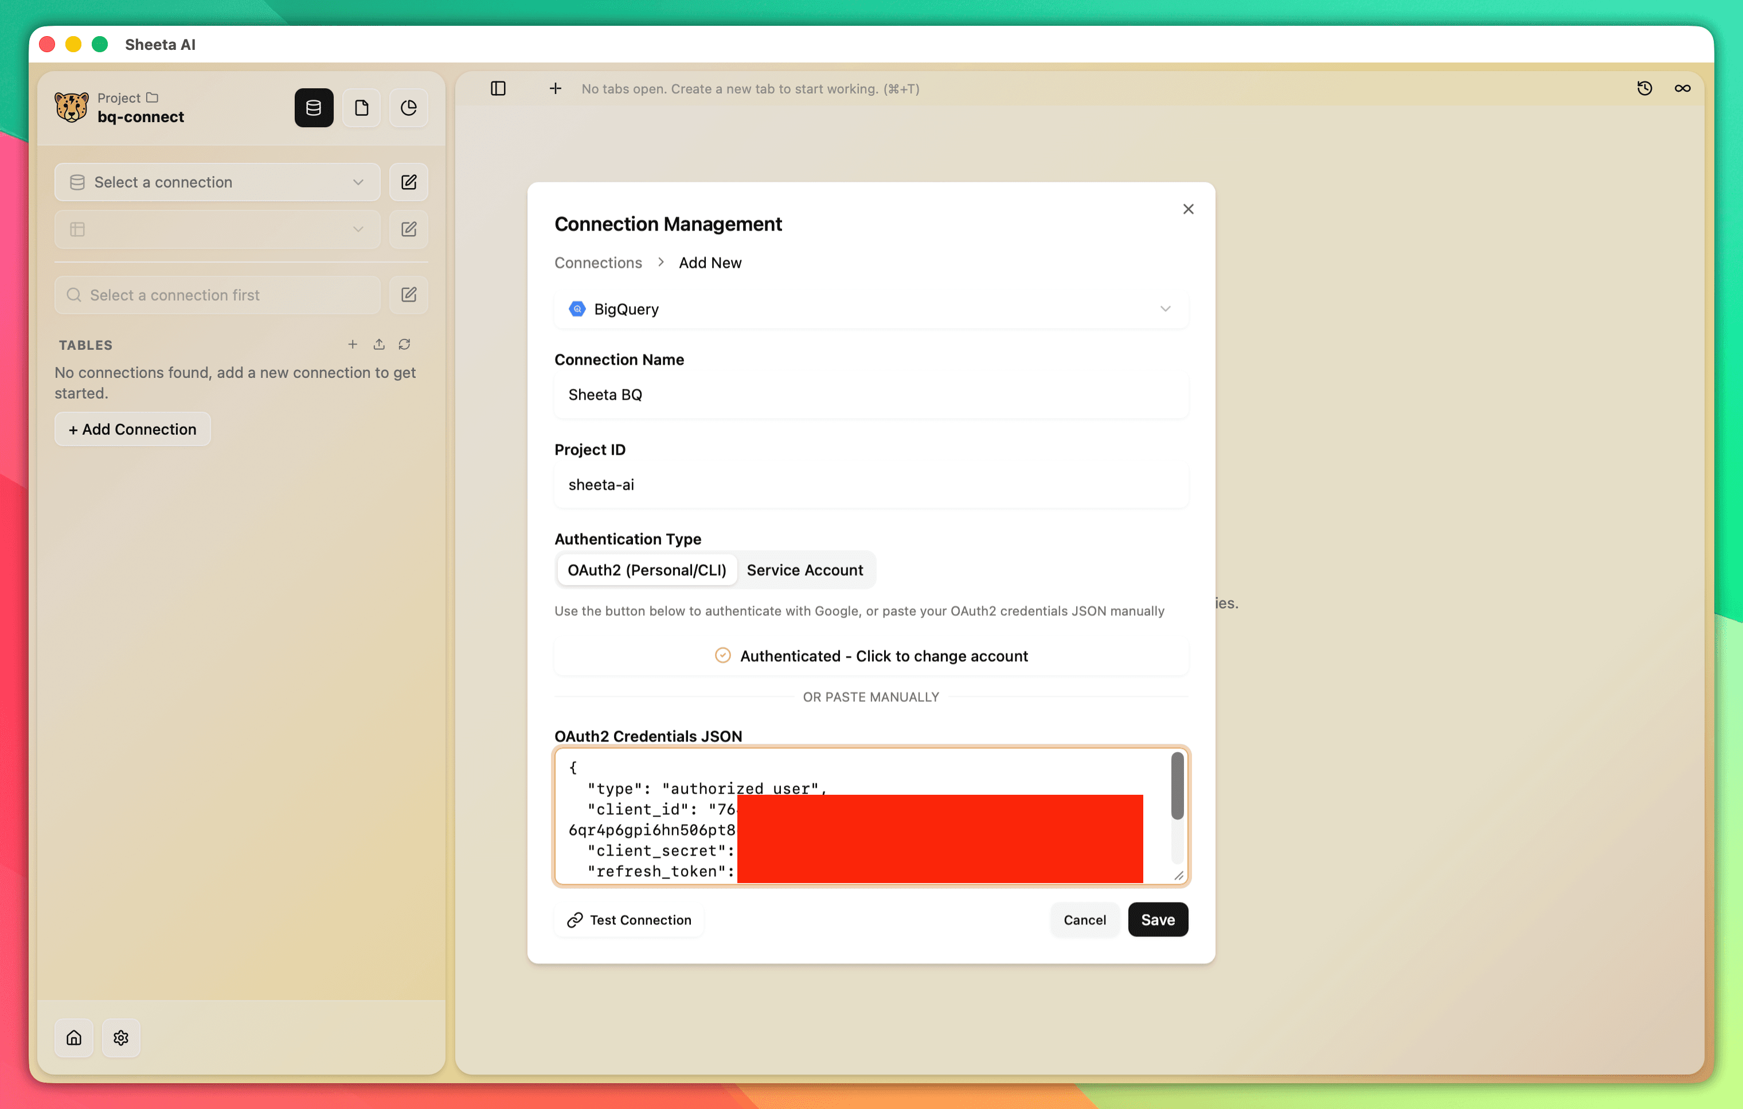Add a new table with the plus icon
This screenshot has height=1109, width=1743.
[353, 345]
